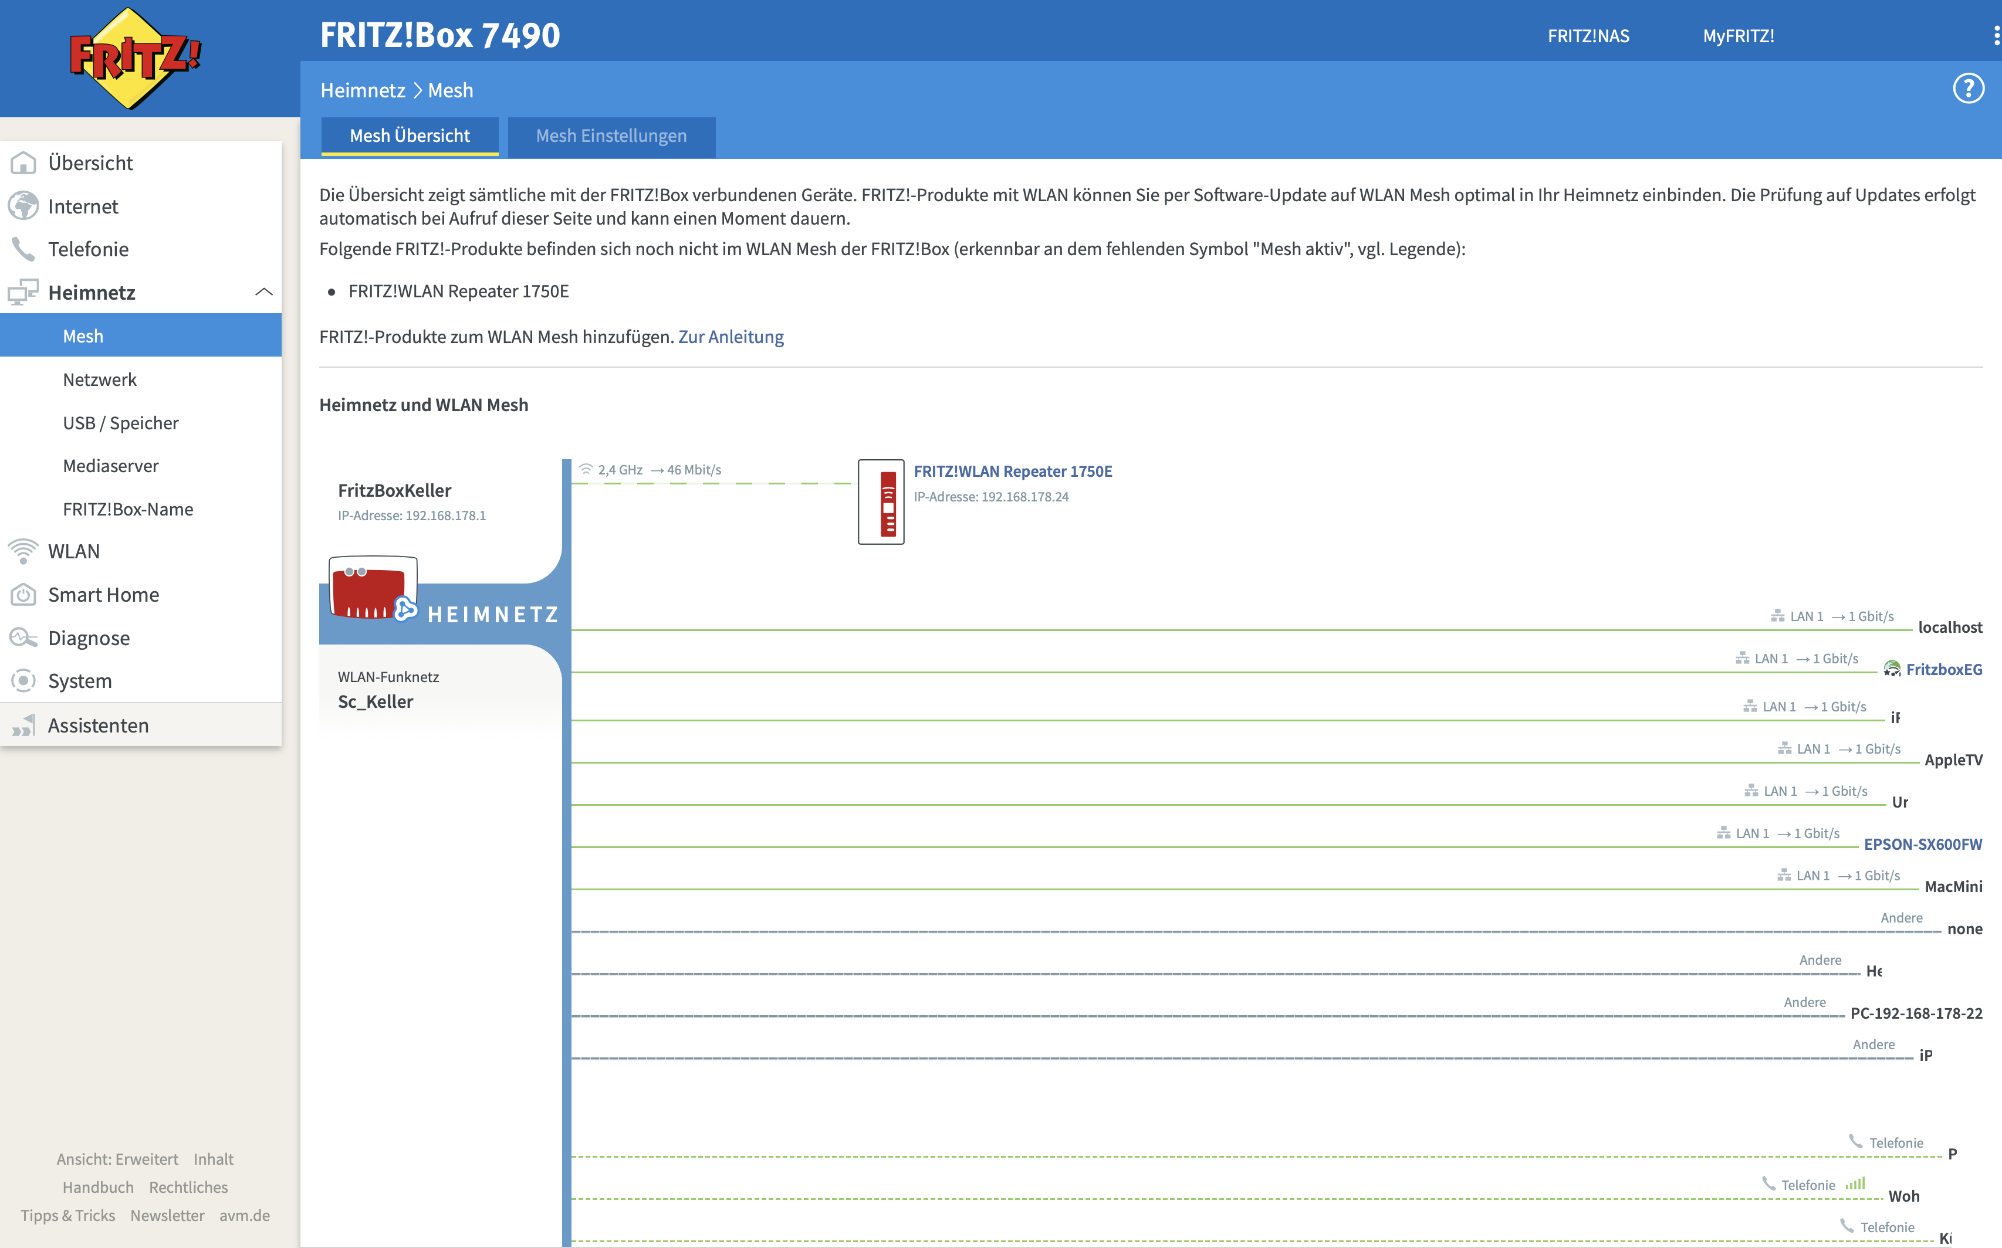Click the FritzBoxKeller router image
Viewport: 2002px width, 1248px height.
point(371,588)
